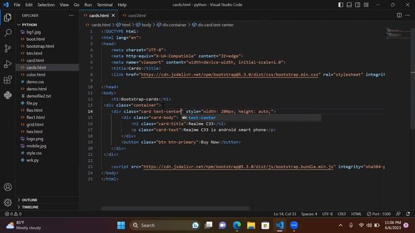Click the taskbar Search box

[x=165, y=225]
